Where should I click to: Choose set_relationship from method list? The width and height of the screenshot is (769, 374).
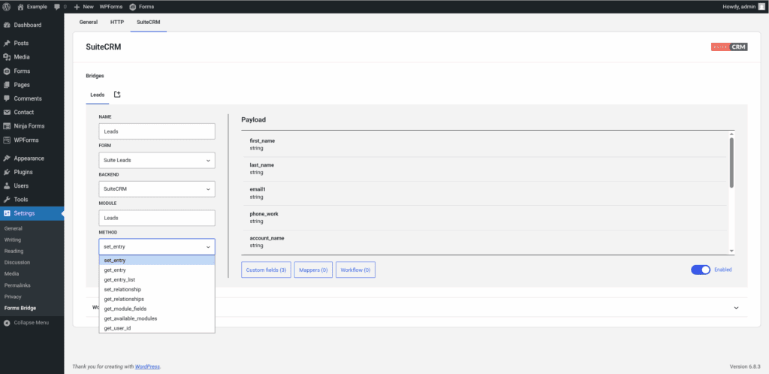coord(157,289)
